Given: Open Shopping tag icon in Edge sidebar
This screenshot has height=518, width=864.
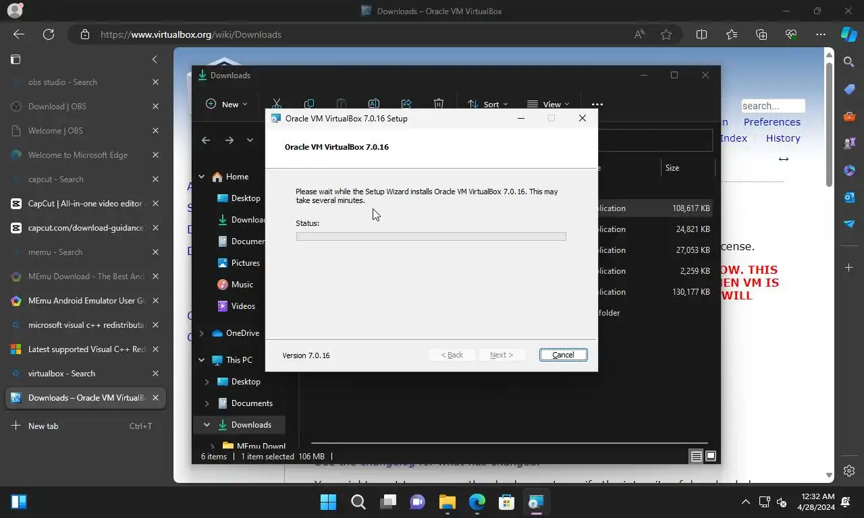Looking at the screenshot, I should coord(849,89).
